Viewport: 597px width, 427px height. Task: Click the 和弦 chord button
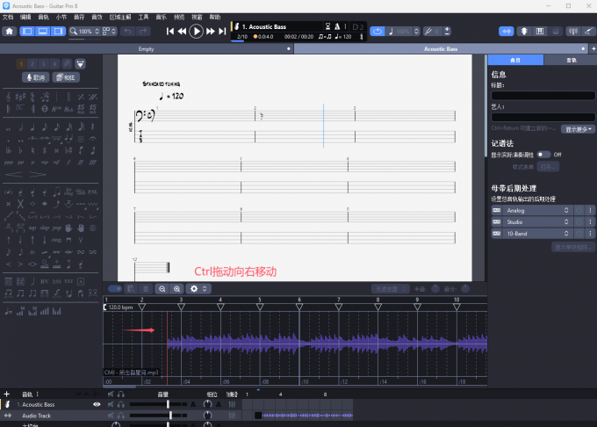point(67,77)
